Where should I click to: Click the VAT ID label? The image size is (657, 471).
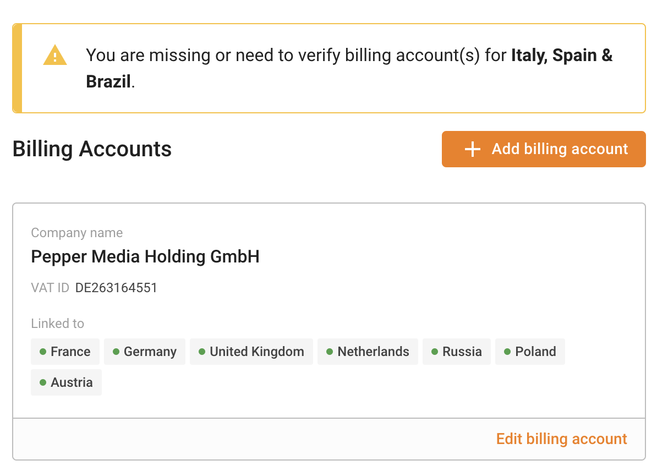pos(50,288)
